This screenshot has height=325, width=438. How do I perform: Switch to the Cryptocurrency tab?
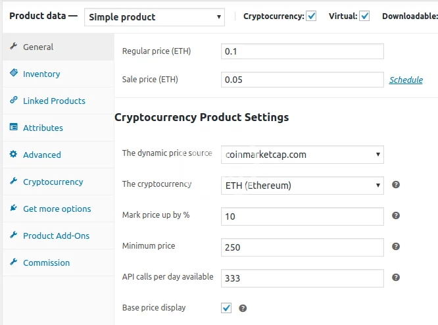point(53,182)
